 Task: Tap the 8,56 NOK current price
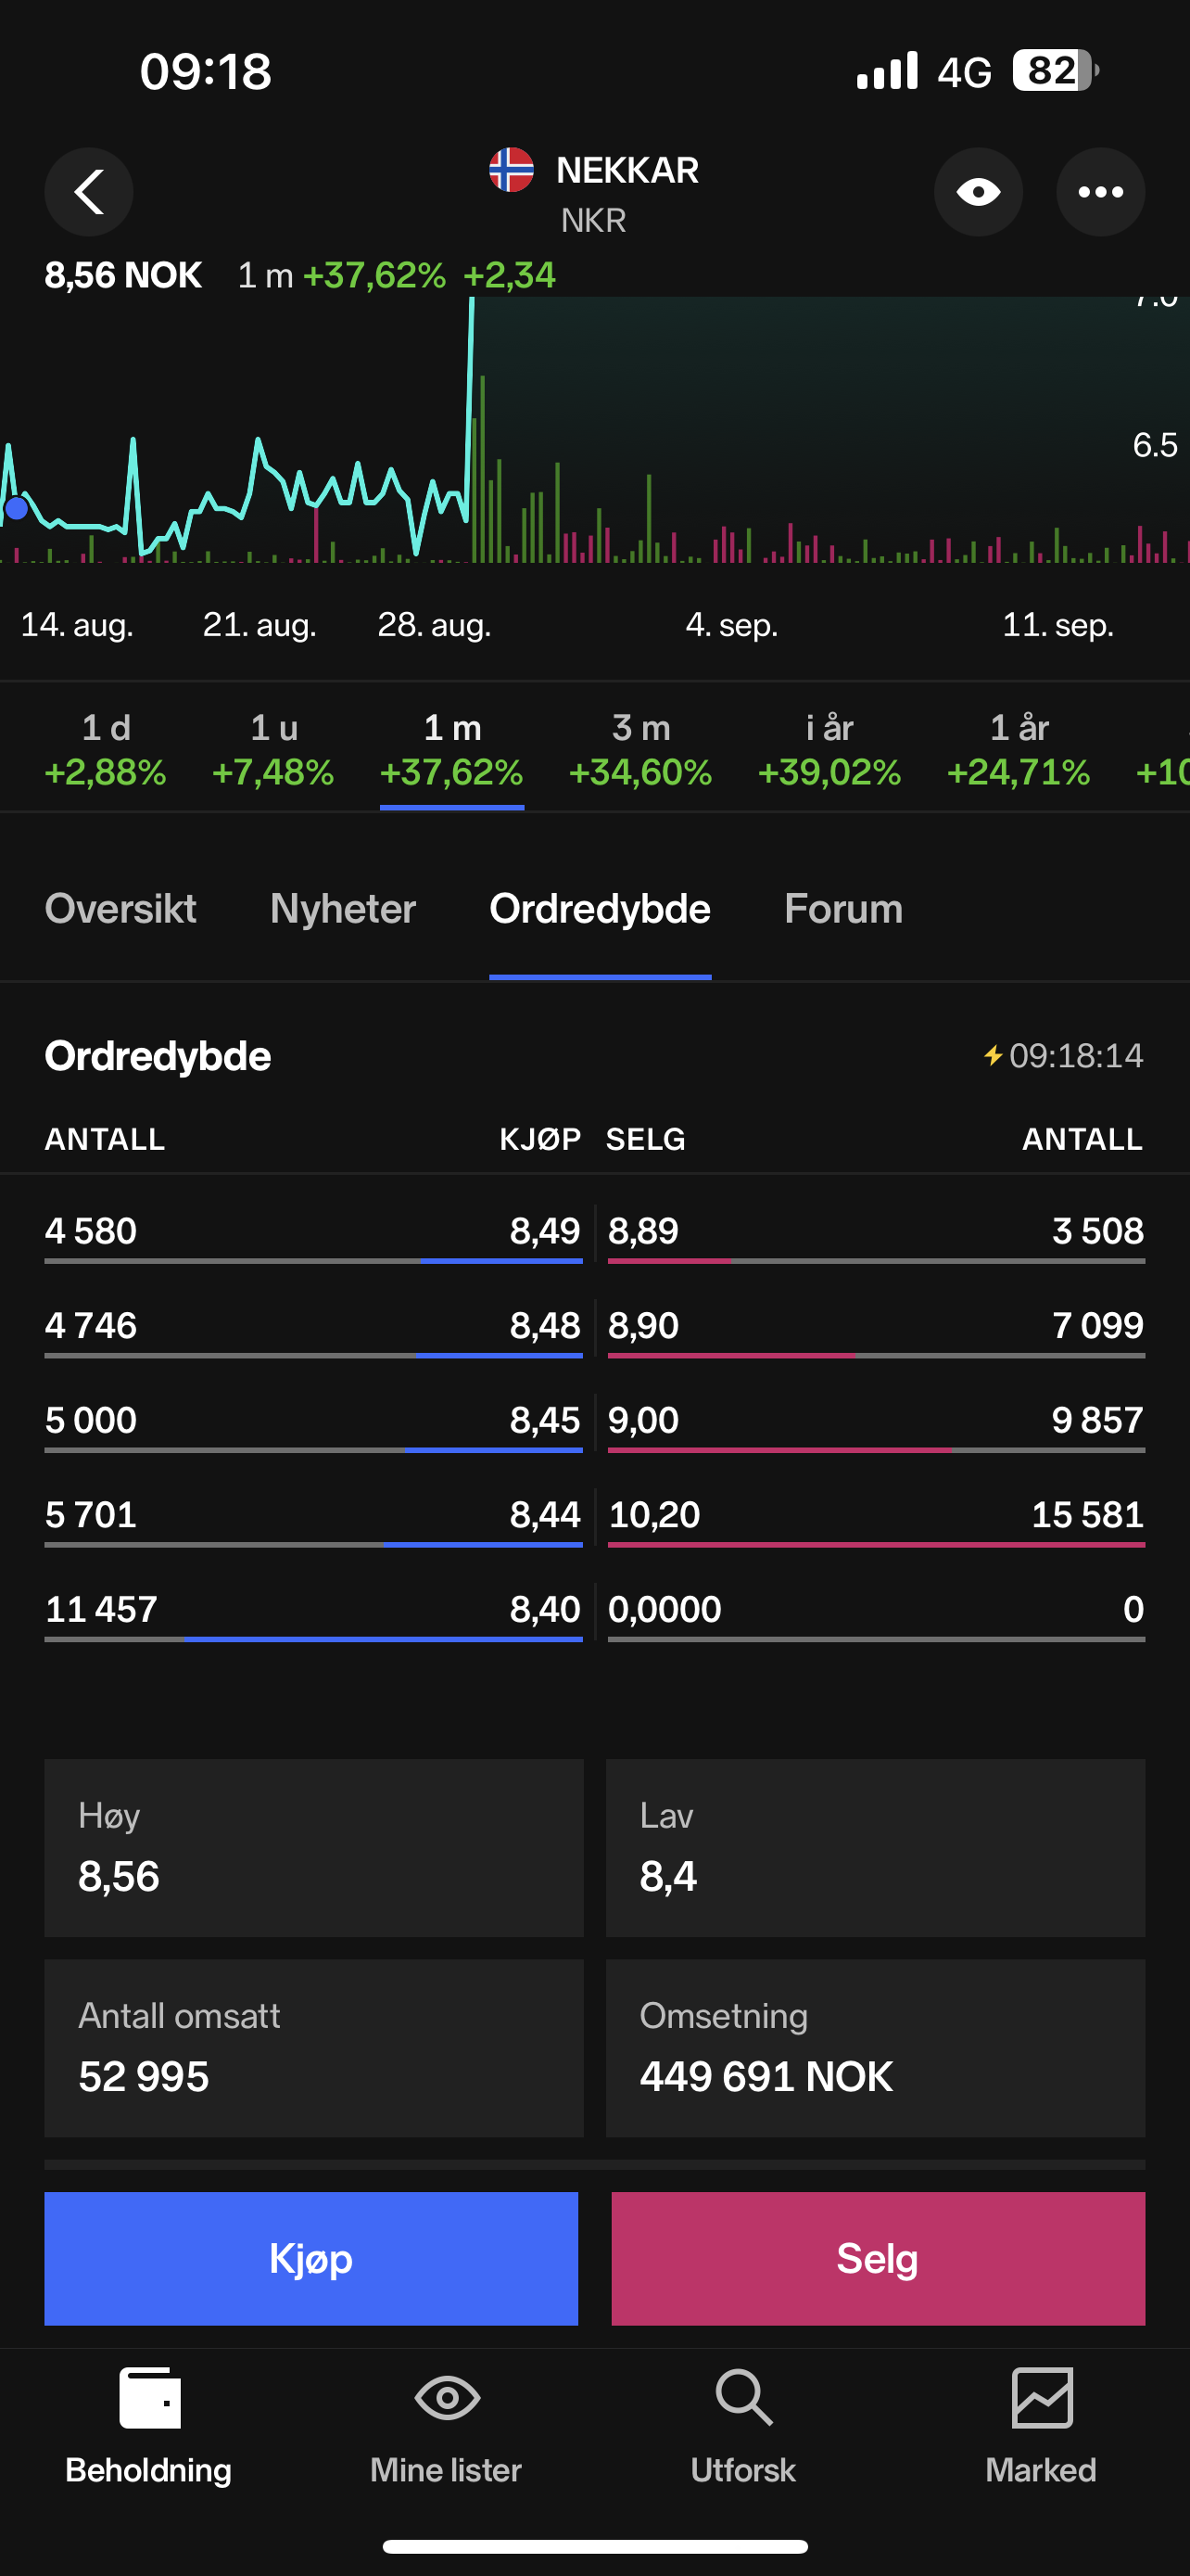[x=123, y=275]
